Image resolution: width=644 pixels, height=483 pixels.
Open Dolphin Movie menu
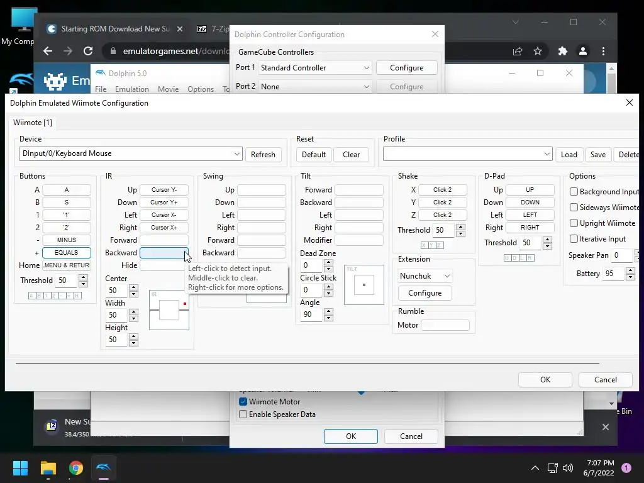tap(169, 89)
